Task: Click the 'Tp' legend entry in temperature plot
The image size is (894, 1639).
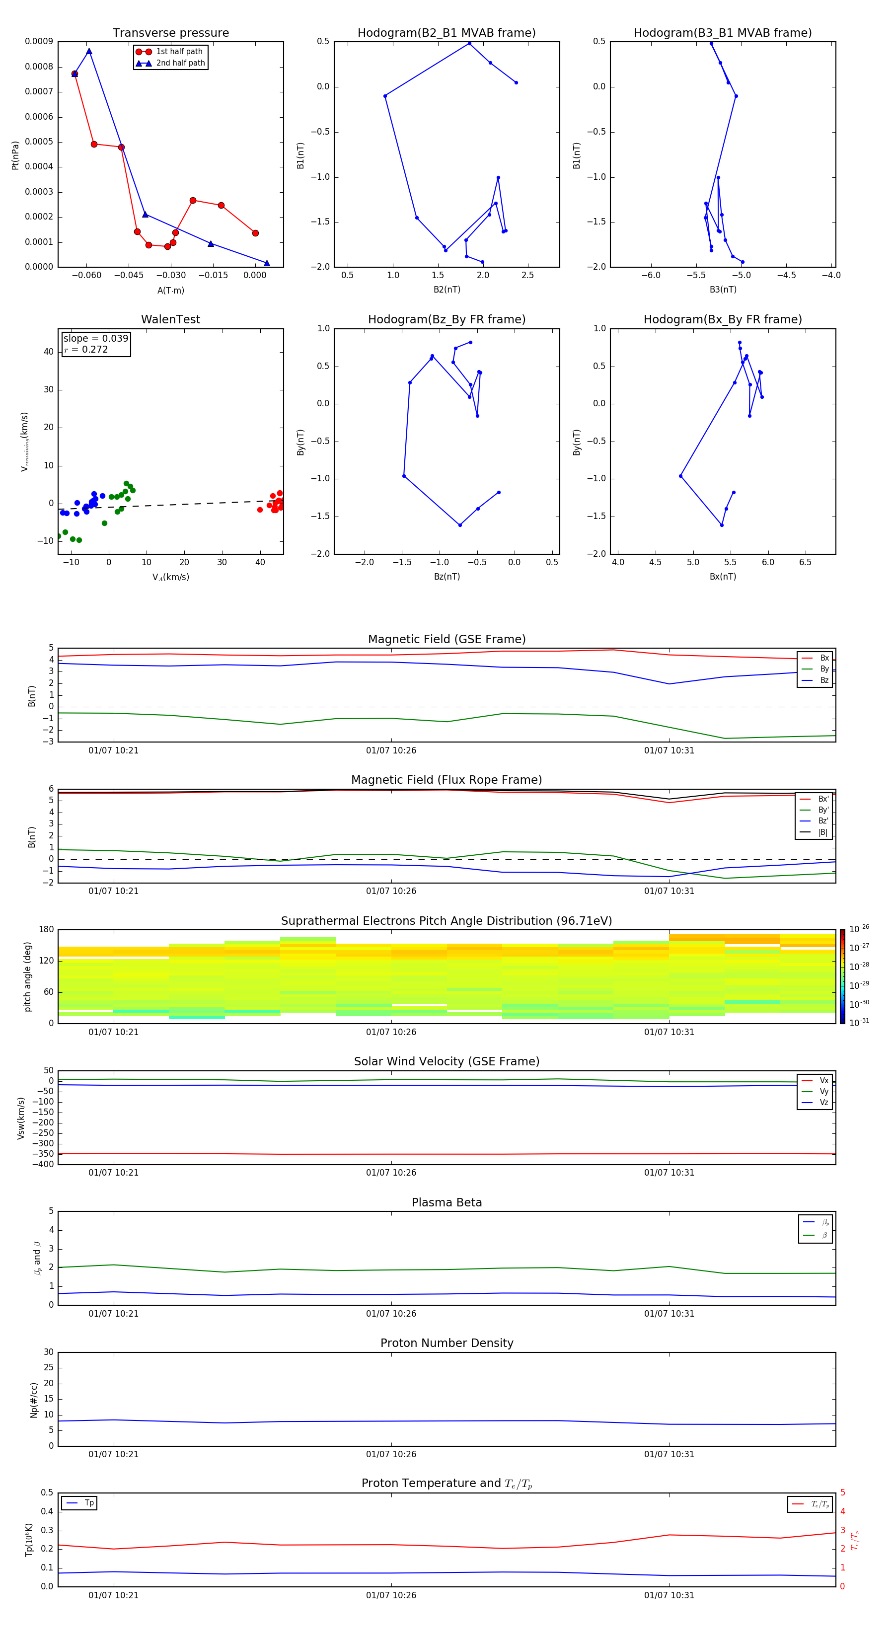Action: coord(79,1503)
